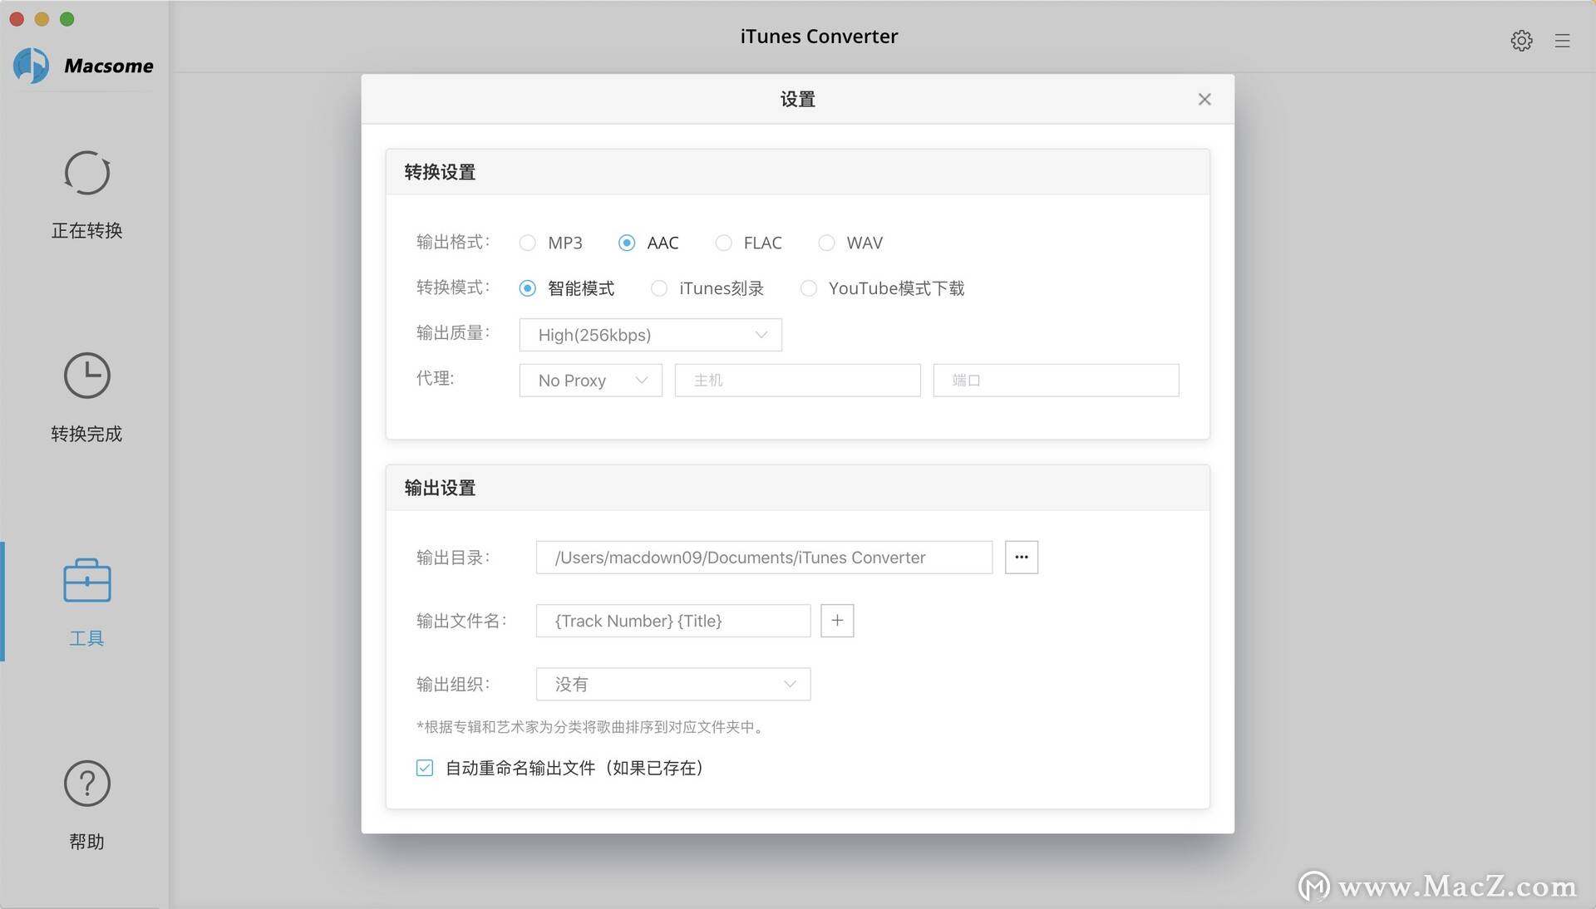Open the Tools (工具) toolbox section

pos(86,602)
